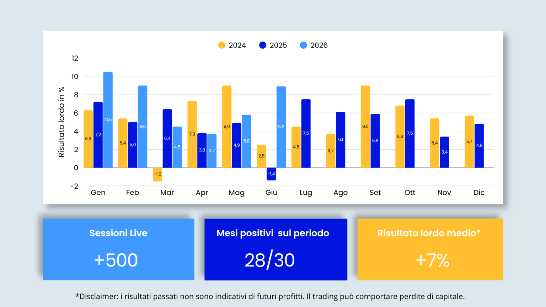Click the Ago 2024 bar showing 3,7

(331, 151)
